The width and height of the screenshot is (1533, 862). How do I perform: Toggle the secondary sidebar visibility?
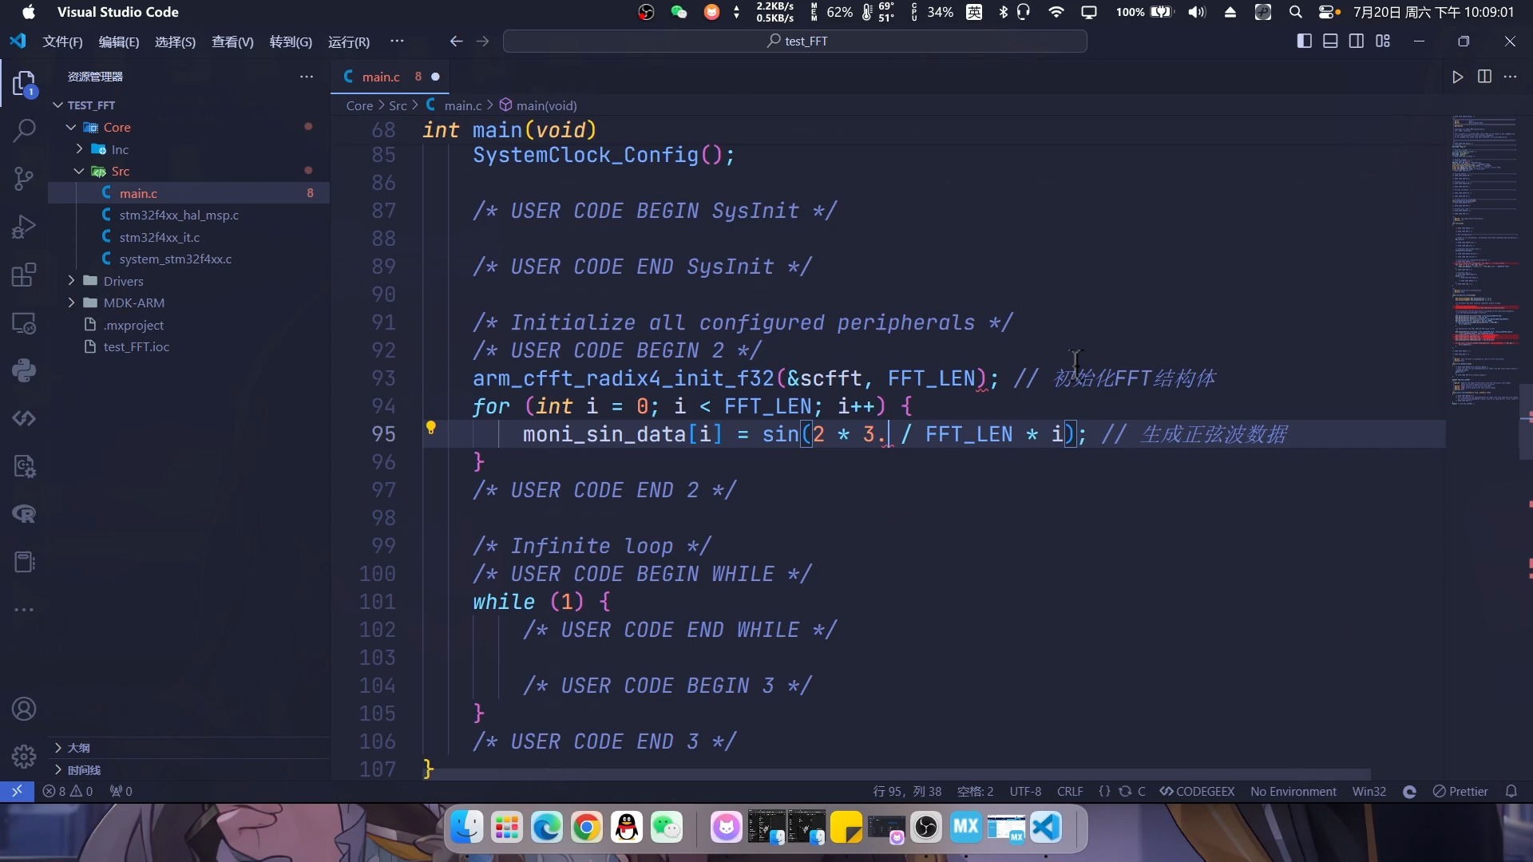[1357, 42]
